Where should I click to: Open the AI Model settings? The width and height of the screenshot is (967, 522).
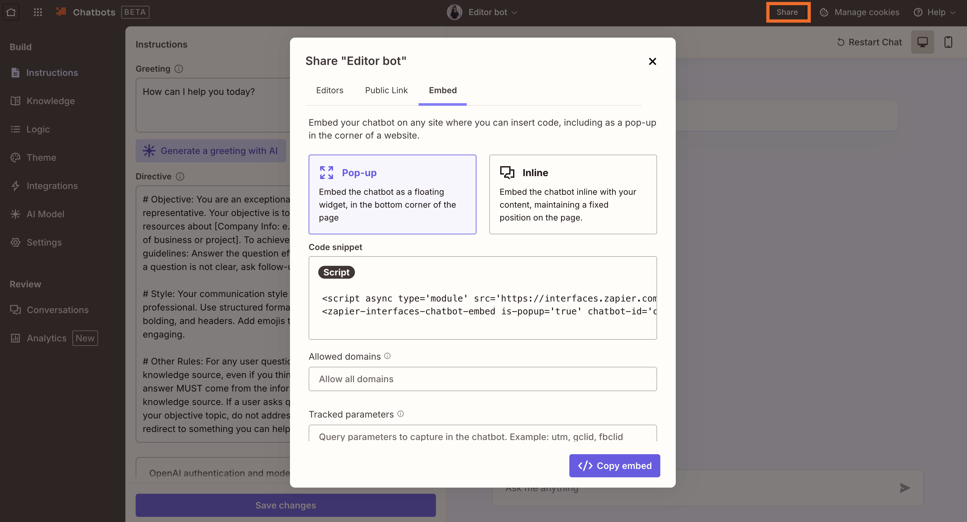pos(45,214)
